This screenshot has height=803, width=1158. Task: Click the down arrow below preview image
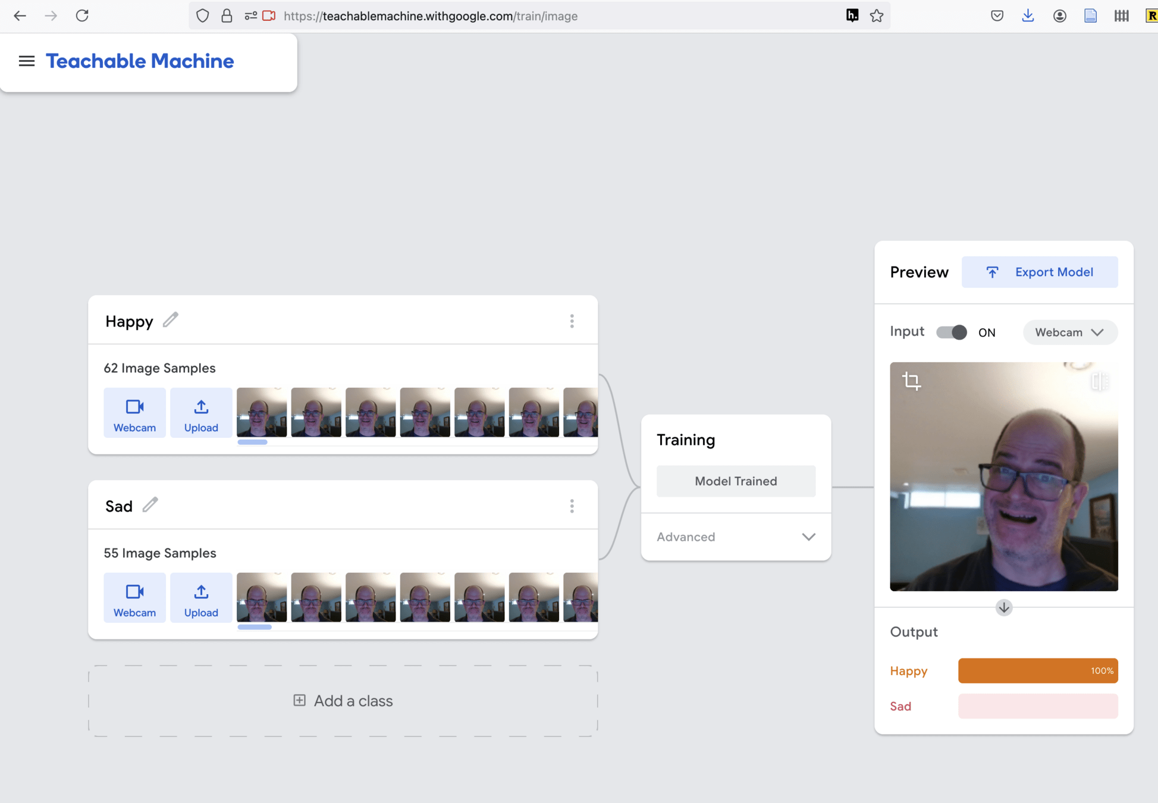click(1004, 607)
